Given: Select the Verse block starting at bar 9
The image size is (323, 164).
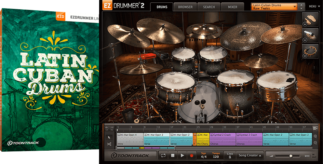Looking at the screenshot, I should [157, 139].
